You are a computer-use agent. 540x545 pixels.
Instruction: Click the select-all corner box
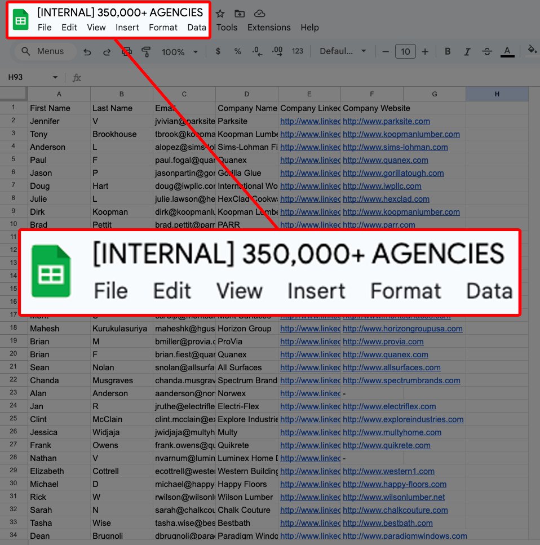(13, 94)
